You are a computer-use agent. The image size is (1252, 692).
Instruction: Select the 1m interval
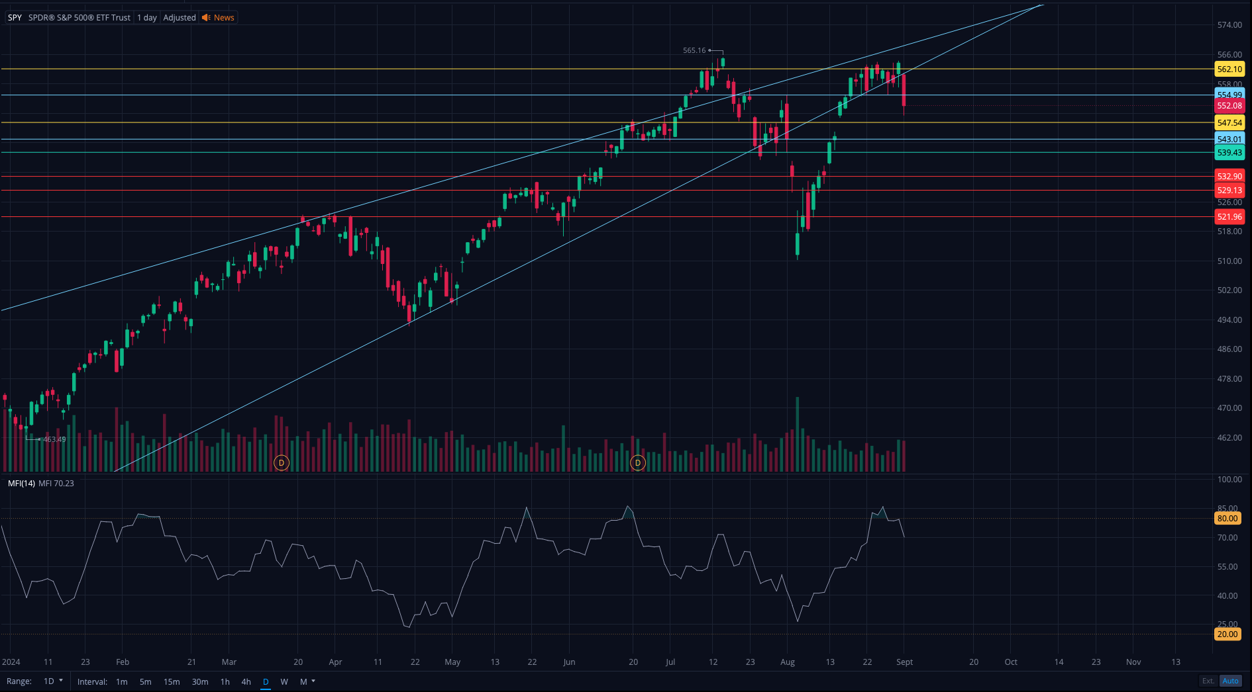tap(122, 681)
